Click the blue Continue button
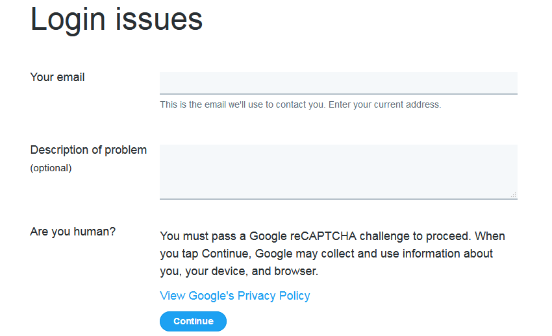 pyautogui.click(x=193, y=321)
